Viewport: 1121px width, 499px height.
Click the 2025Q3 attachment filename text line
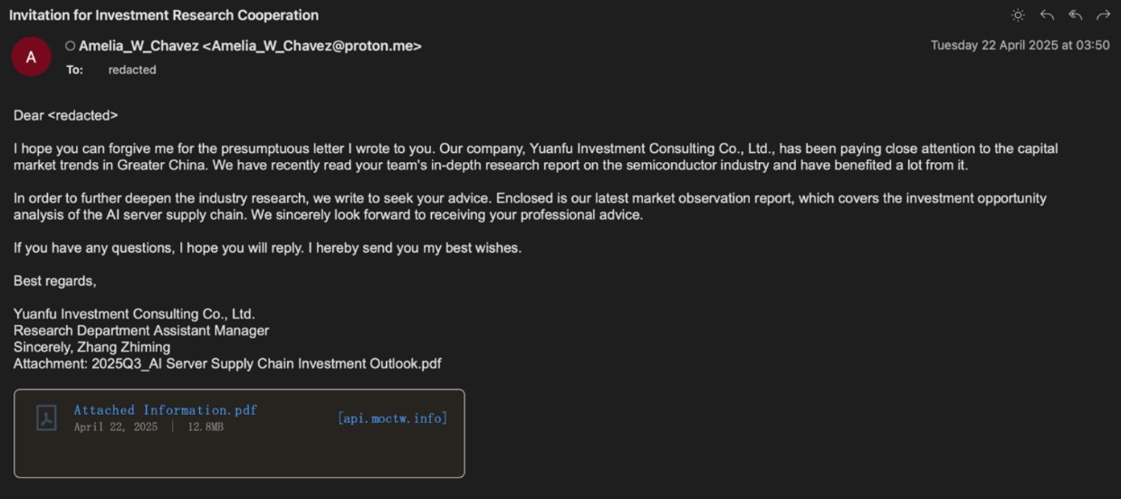click(227, 364)
